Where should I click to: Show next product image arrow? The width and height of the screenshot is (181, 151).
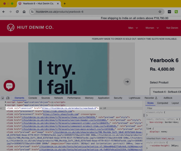pyautogui.click(x=127, y=82)
